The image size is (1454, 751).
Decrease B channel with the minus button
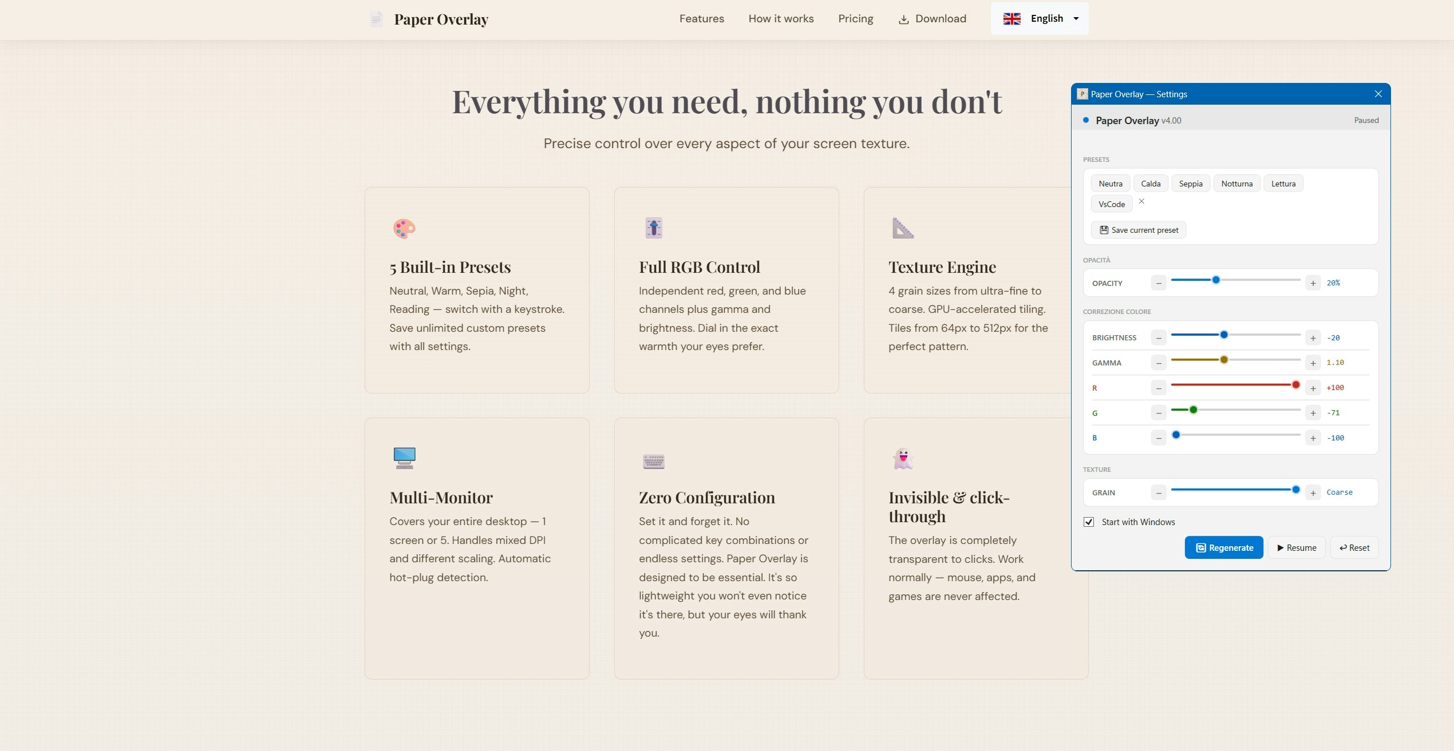[x=1159, y=438]
